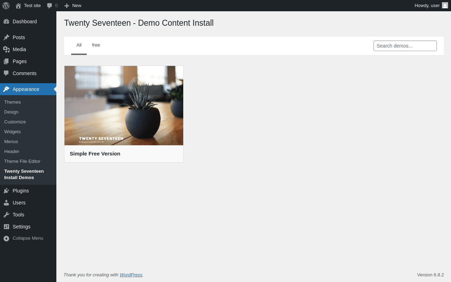
Task: Open the Plugins menu label
Action: (x=21, y=191)
